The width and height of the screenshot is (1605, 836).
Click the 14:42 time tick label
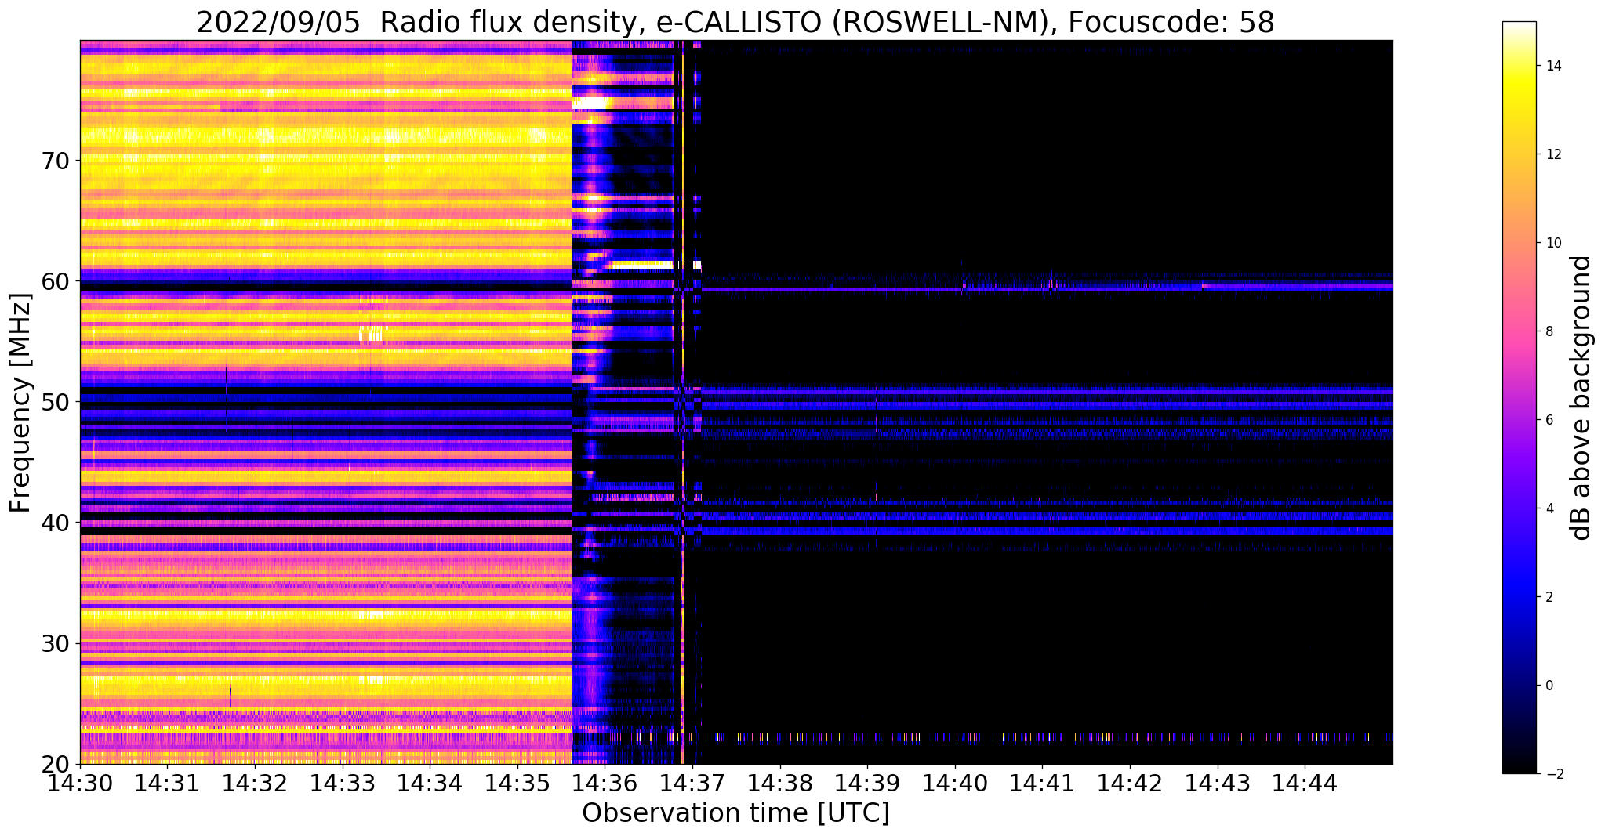(1130, 782)
